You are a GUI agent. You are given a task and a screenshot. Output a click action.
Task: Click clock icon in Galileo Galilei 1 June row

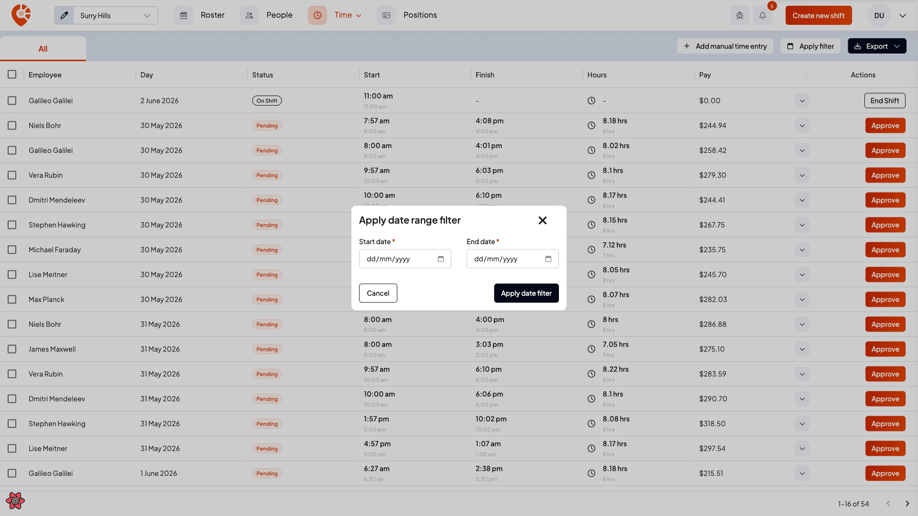pos(591,473)
